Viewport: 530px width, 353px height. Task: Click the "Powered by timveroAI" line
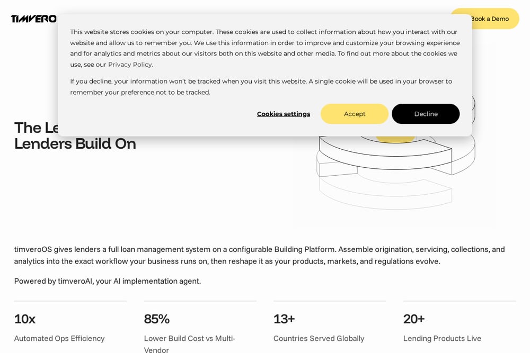(108, 281)
